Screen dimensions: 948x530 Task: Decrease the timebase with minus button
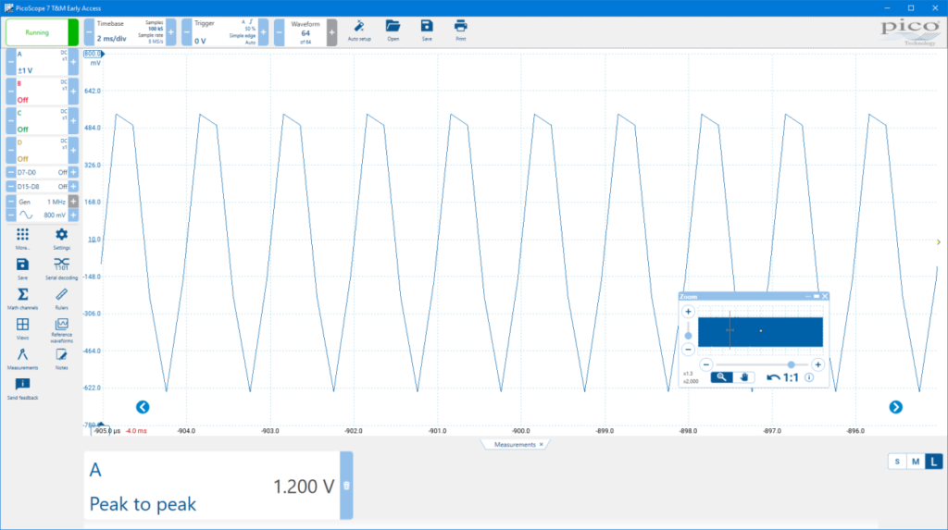tap(89, 32)
